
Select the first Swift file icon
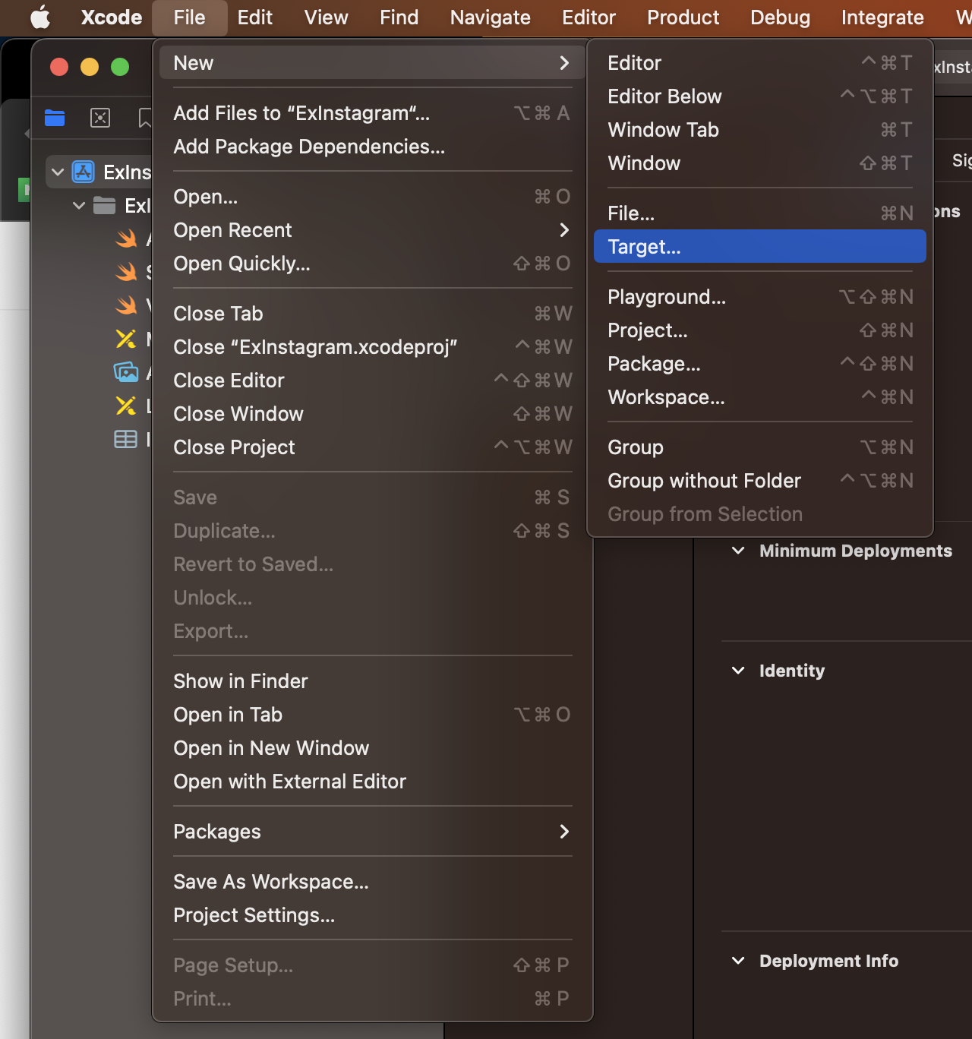point(126,238)
